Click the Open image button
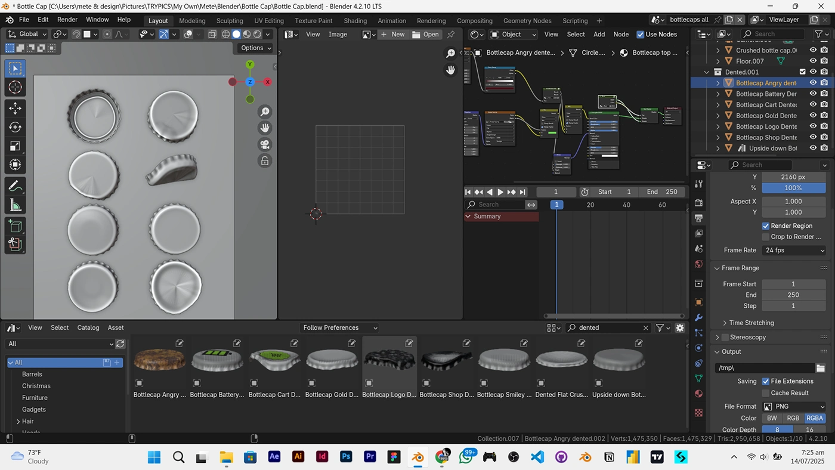Viewport: 835px width, 470px height. pyautogui.click(x=425, y=35)
